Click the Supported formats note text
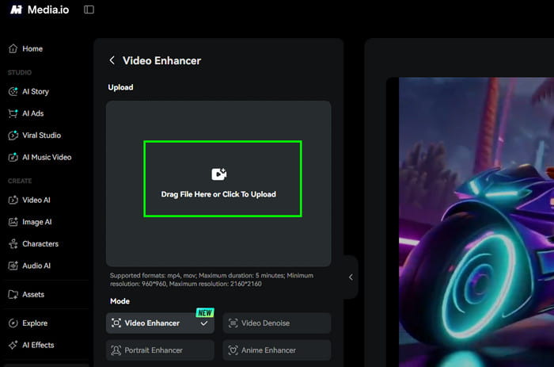The width and height of the screenshot is (554, 367). pyautogui.click(x=211, y=280)
